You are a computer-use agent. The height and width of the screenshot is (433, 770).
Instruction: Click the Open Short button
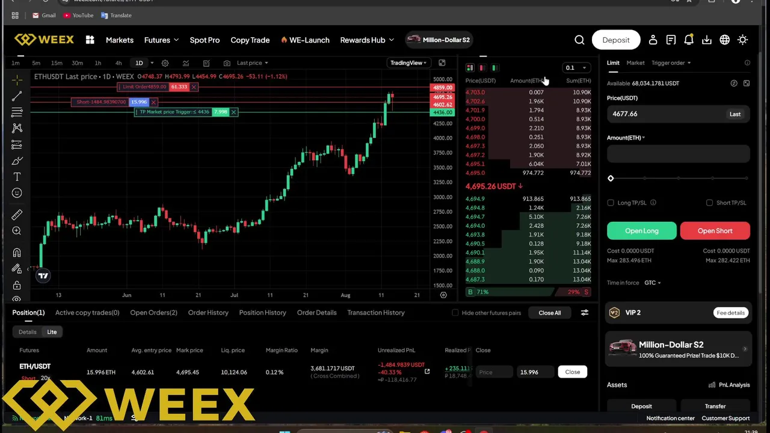[715, 231]
